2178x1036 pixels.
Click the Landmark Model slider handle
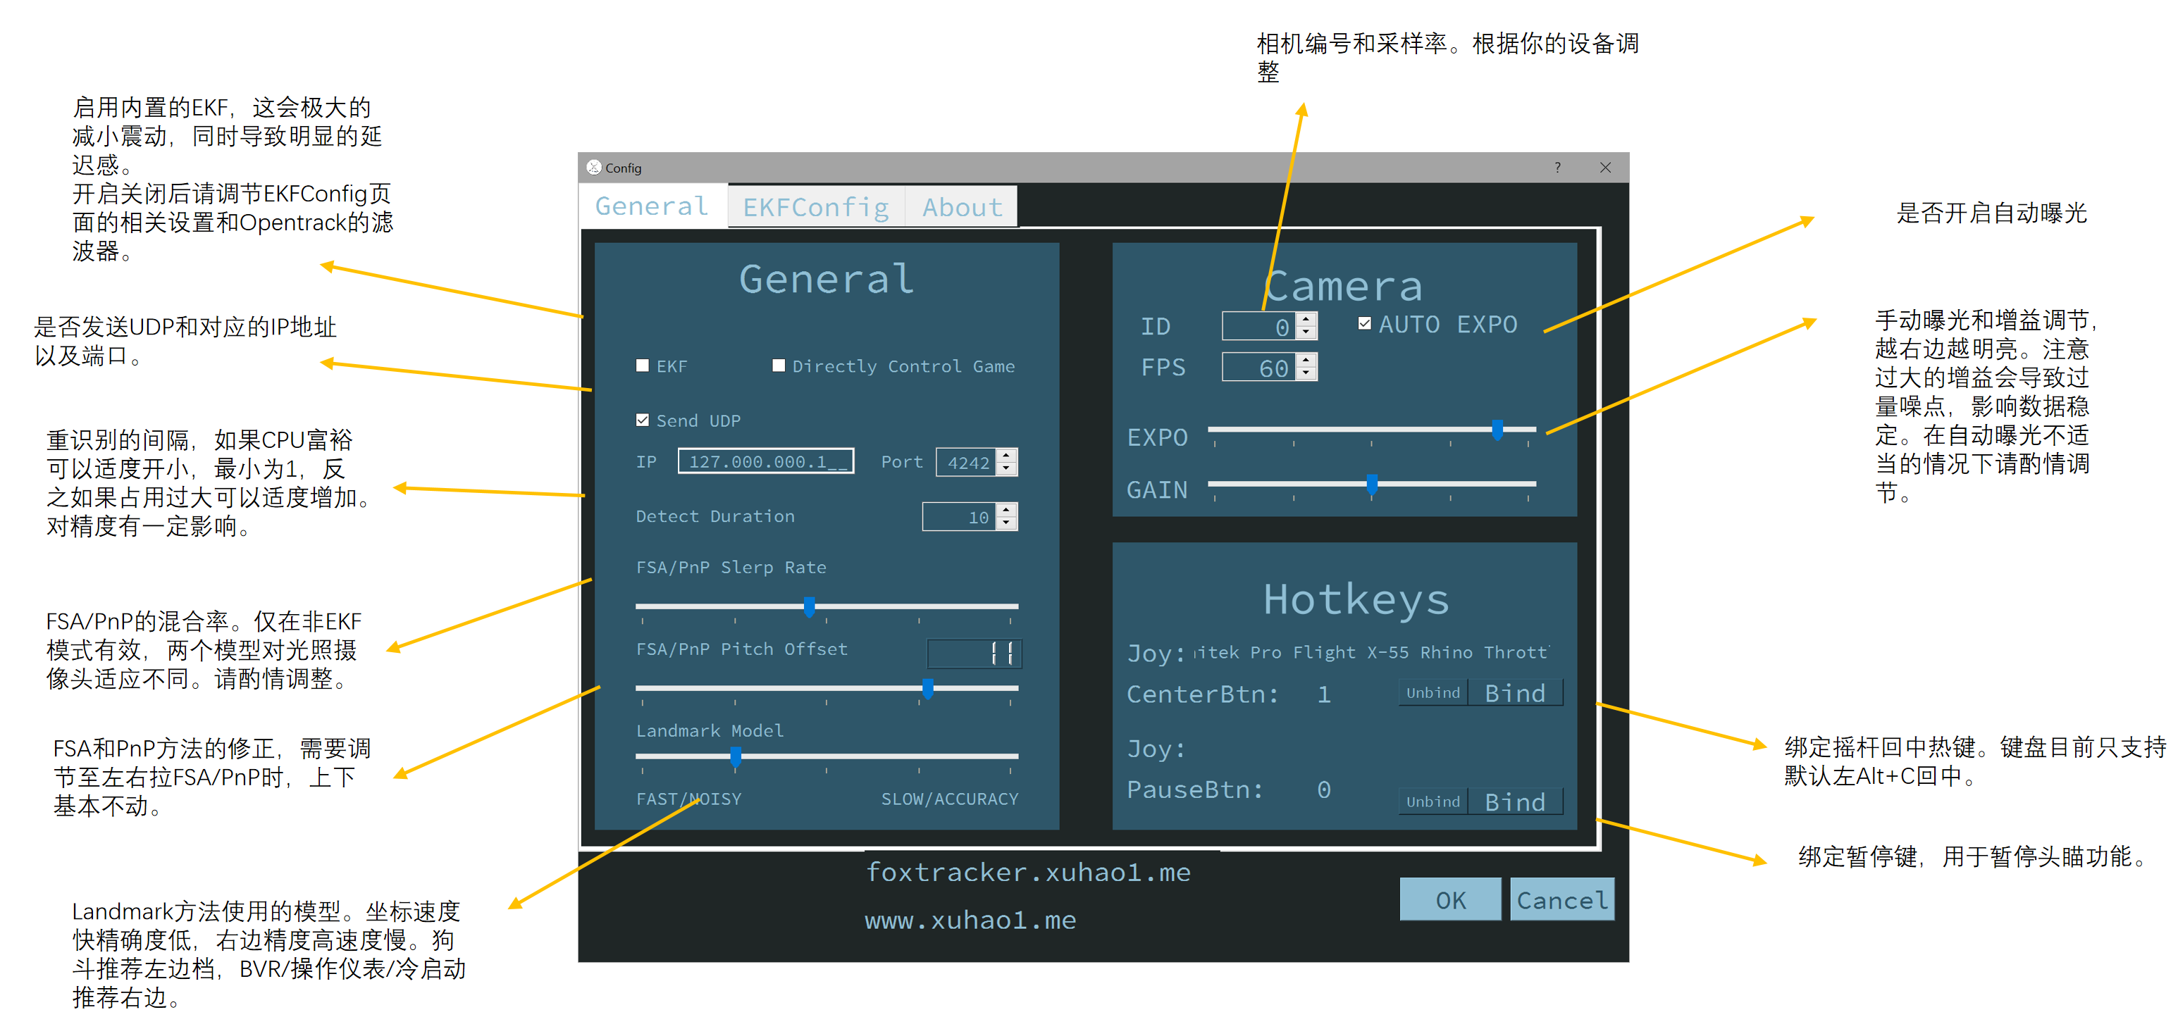point(736,757)
